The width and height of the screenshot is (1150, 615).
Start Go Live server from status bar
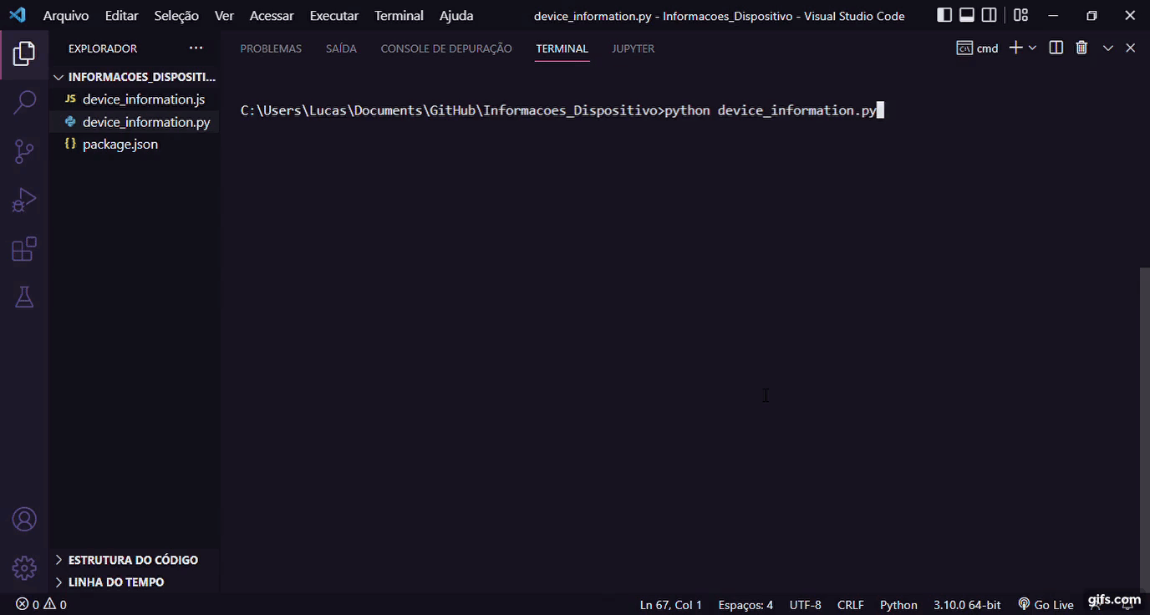coord(1046,604)
